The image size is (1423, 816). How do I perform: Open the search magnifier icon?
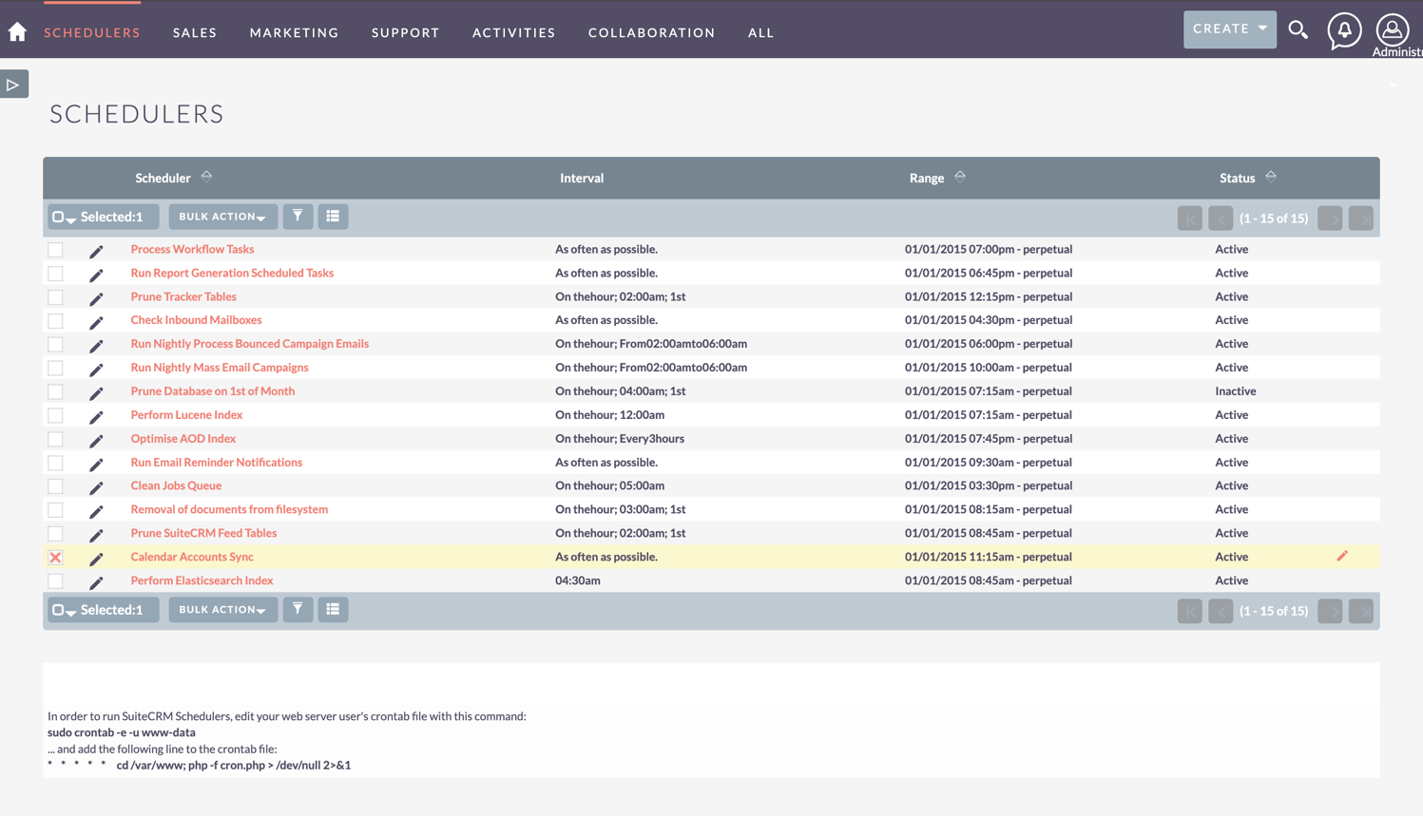[1298, 29]
